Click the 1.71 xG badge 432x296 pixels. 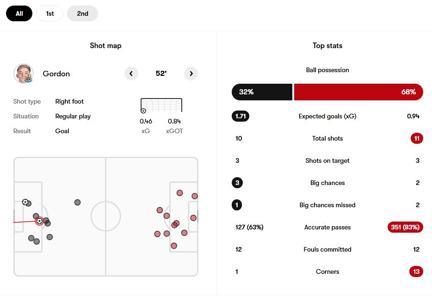click(241, 116)
